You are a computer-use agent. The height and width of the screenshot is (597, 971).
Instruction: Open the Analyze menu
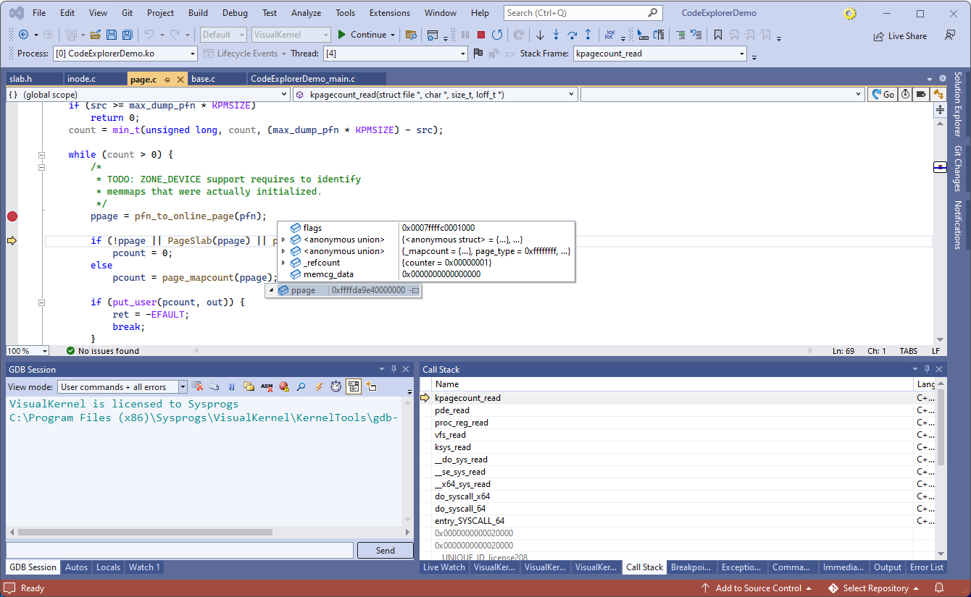coord(306,13)
